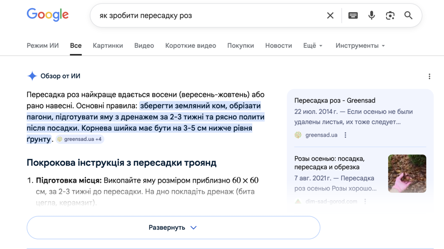The image size is (444, 249).
Task: Open the Короткие видео tab
Action: point(191,46)
